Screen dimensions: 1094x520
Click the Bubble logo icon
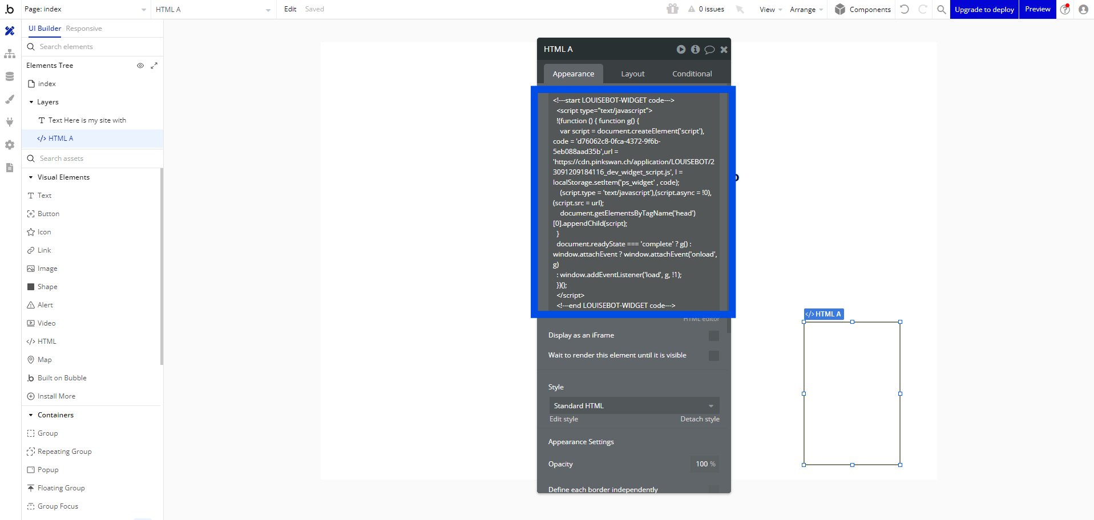10,9
